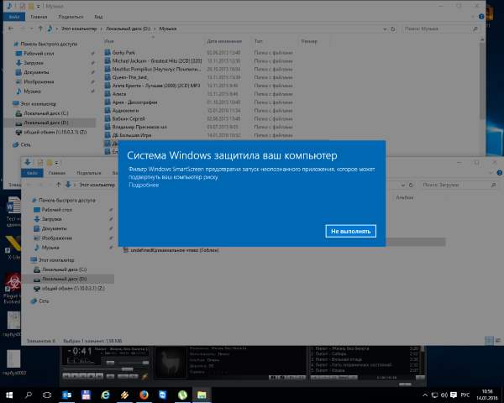Image resolution: width=504 pixels, height=403 pixels.
Task: Open Outlook from the taskbar
Action: tap(67, 395)
